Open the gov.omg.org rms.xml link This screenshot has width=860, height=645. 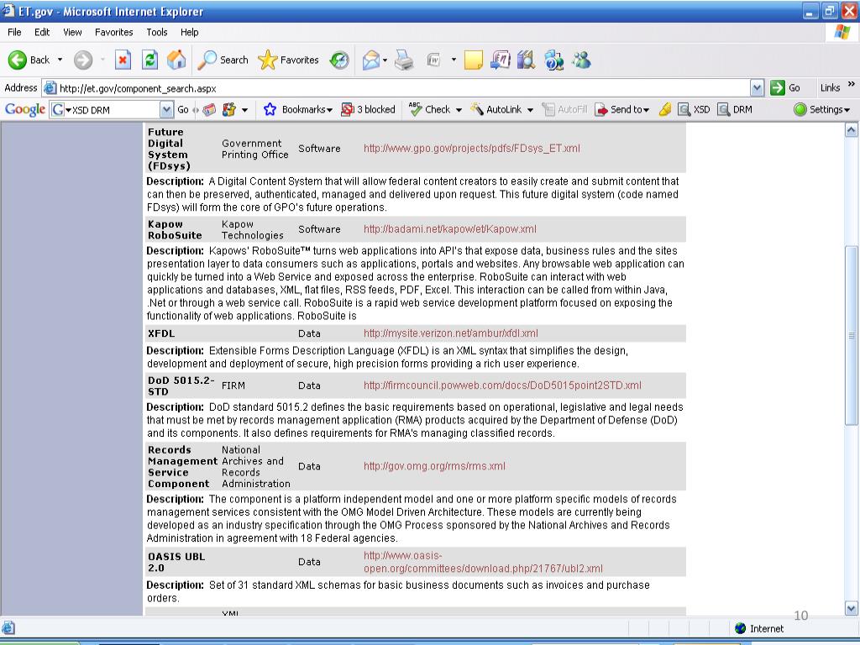(434, 466)
